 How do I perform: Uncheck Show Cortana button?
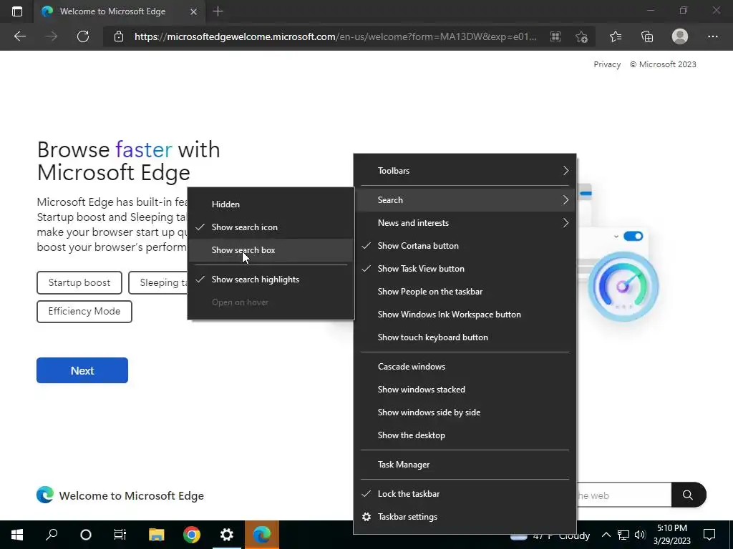pos(465,246)
